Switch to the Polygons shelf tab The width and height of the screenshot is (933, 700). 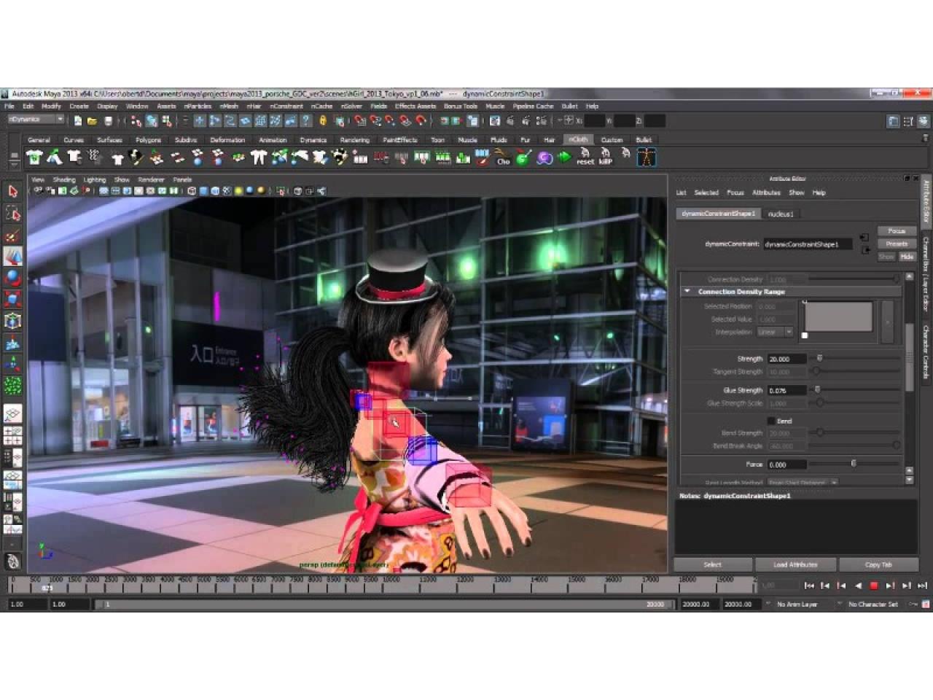148,140
